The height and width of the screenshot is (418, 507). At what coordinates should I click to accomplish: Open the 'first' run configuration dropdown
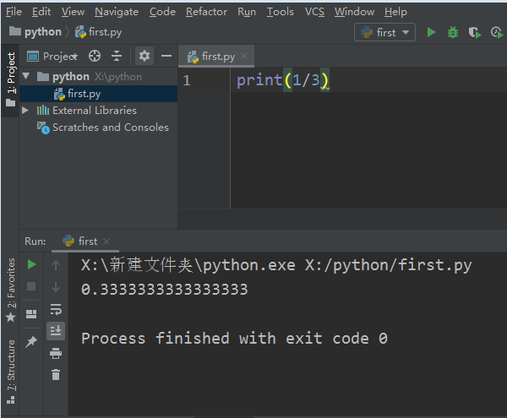tap(386, 32)
